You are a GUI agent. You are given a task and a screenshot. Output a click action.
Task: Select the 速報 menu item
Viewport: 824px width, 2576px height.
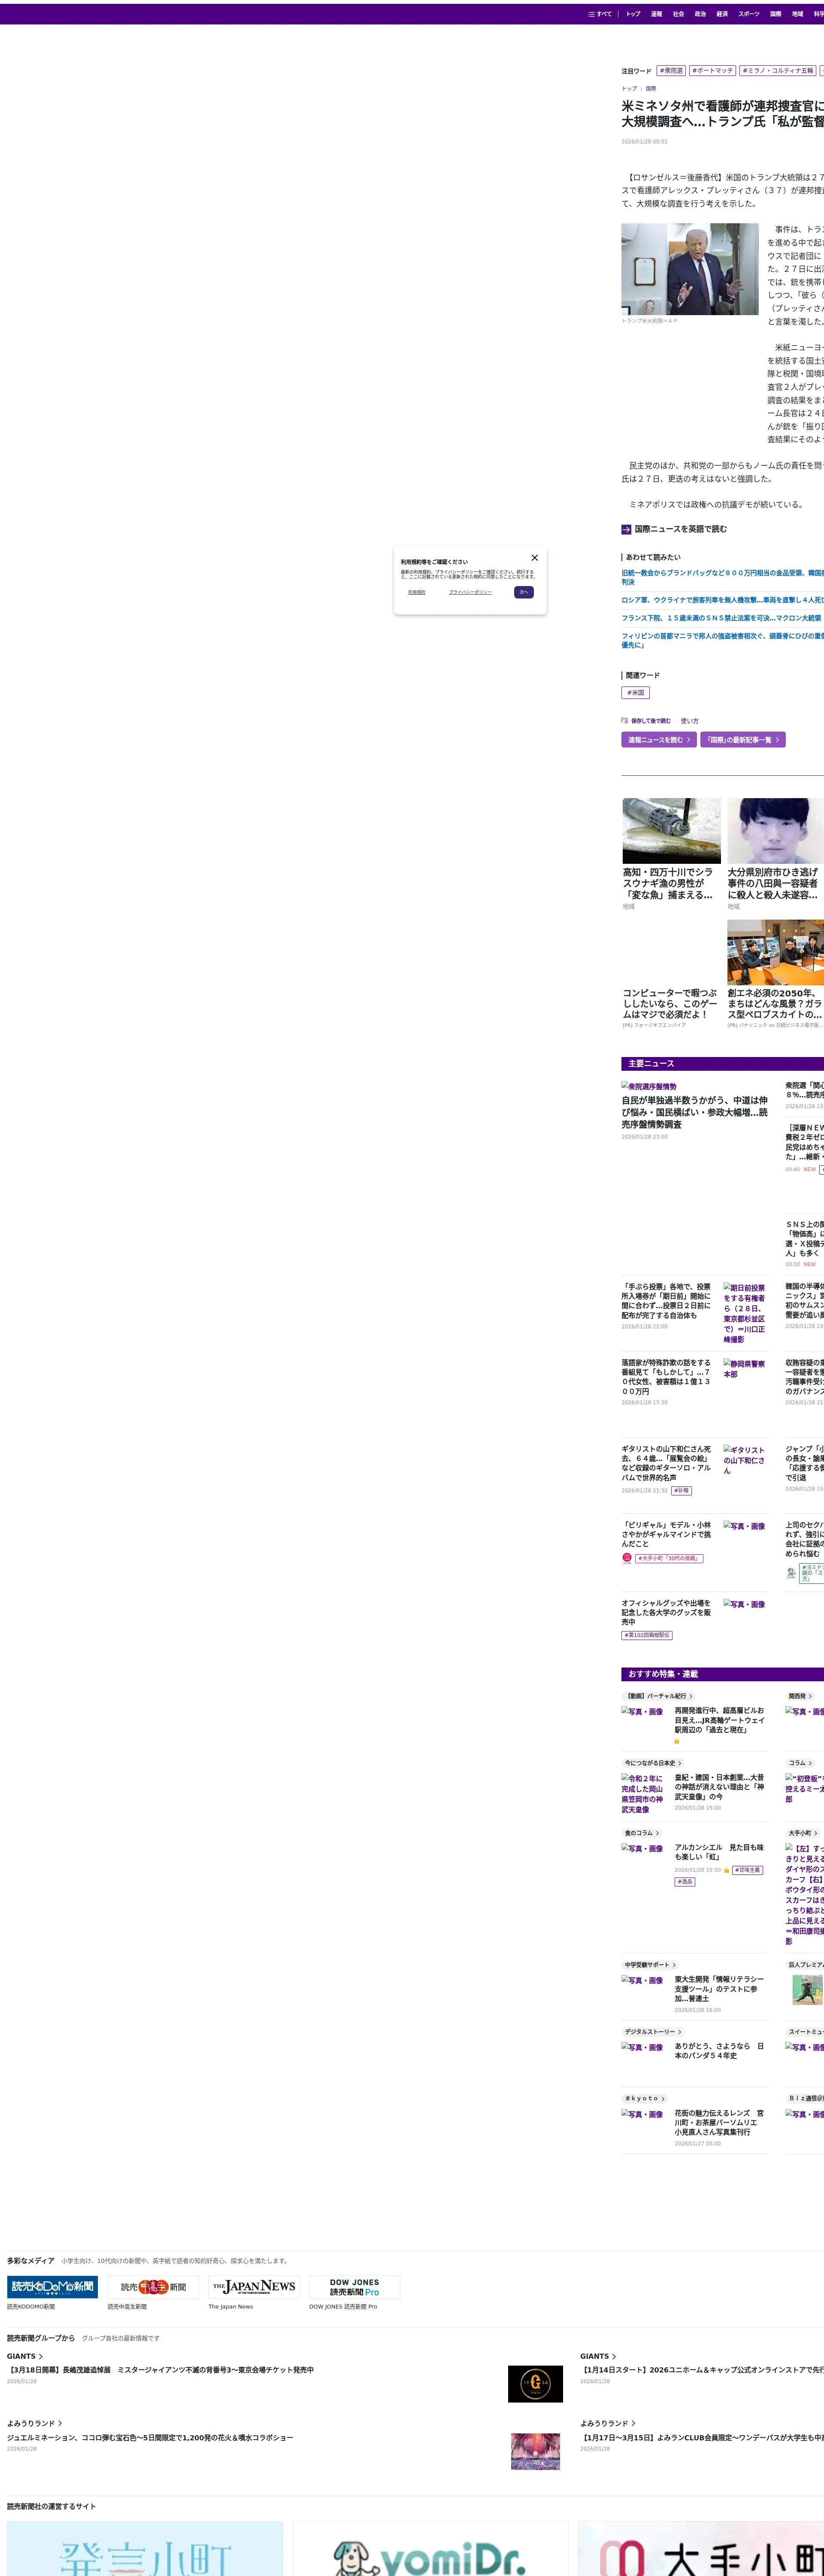click(656, 14)
